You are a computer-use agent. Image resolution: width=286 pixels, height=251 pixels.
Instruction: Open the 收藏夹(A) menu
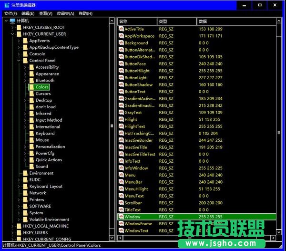pos(65,13)
